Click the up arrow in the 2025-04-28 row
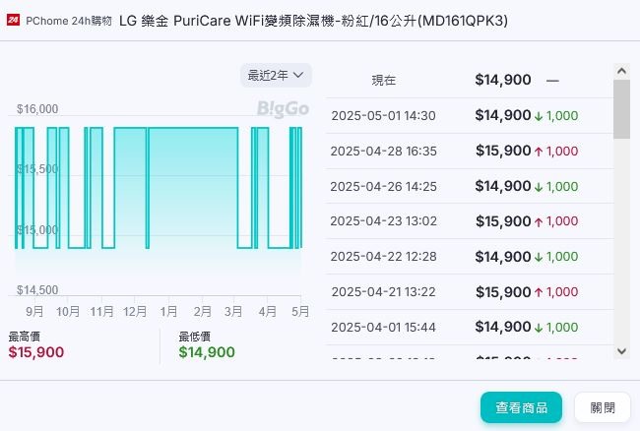This screenshot has width=640, height=431. pyautogui.click(x=539, y=152)
